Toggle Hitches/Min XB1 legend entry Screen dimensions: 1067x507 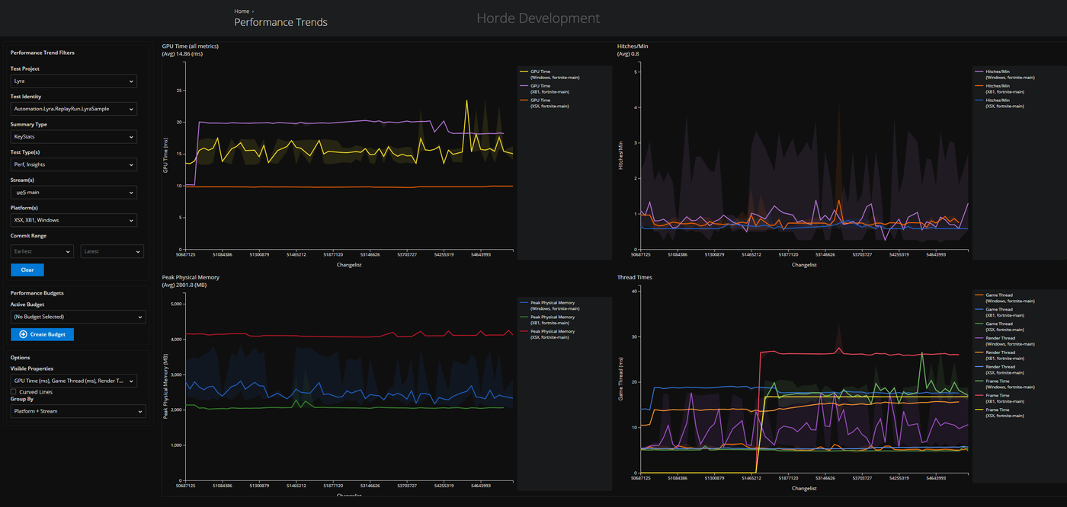[1001, 88]
